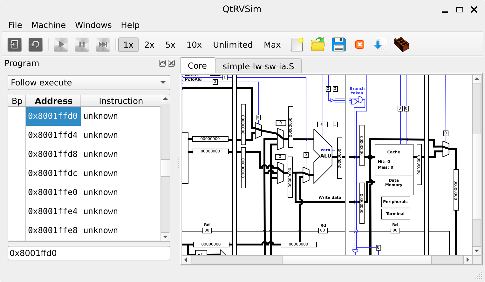Click the address input field showing 0x8001ffd0
The image size is (485, 282).
click(x=89, y=253)
